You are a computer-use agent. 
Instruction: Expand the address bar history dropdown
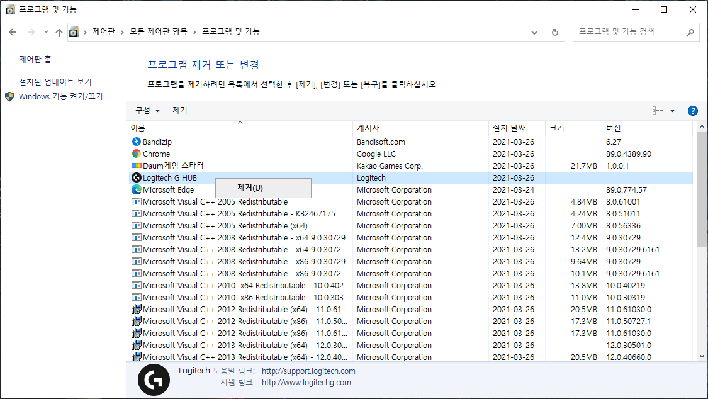pyautogui.click(x=534, y=32)
